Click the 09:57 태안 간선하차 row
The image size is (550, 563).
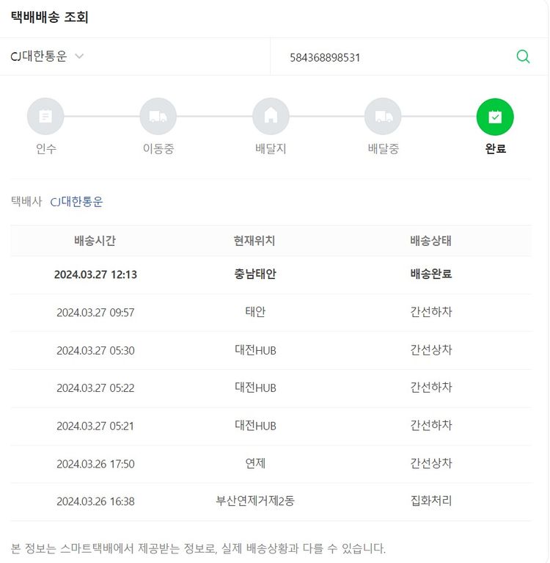point(255,312)
